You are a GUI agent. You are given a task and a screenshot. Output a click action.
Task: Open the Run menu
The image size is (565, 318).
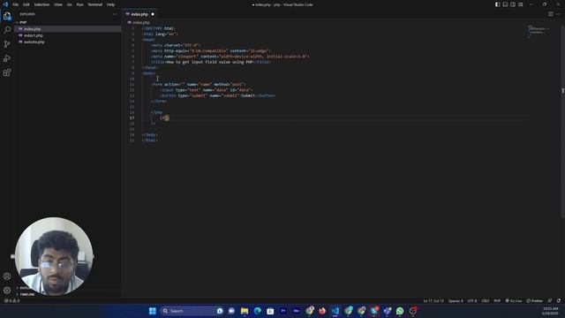coord(79,4)
